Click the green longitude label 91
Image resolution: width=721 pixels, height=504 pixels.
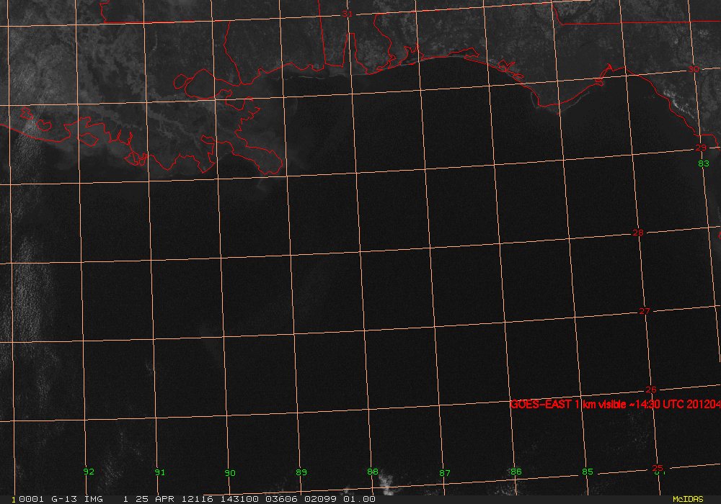pos(159,472)
